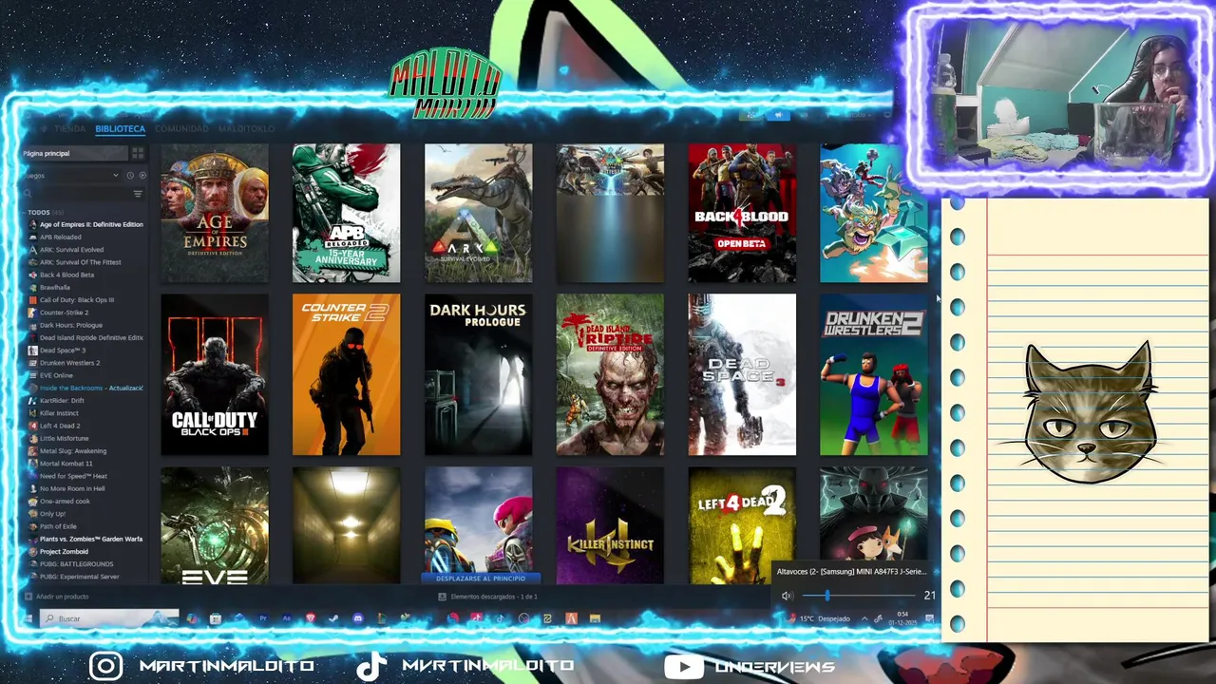Image resolution: width=1216 pixels, height=684 pixels.
Task: Switch to Steam via taskbar icon
Action: [x=333, y=618]
